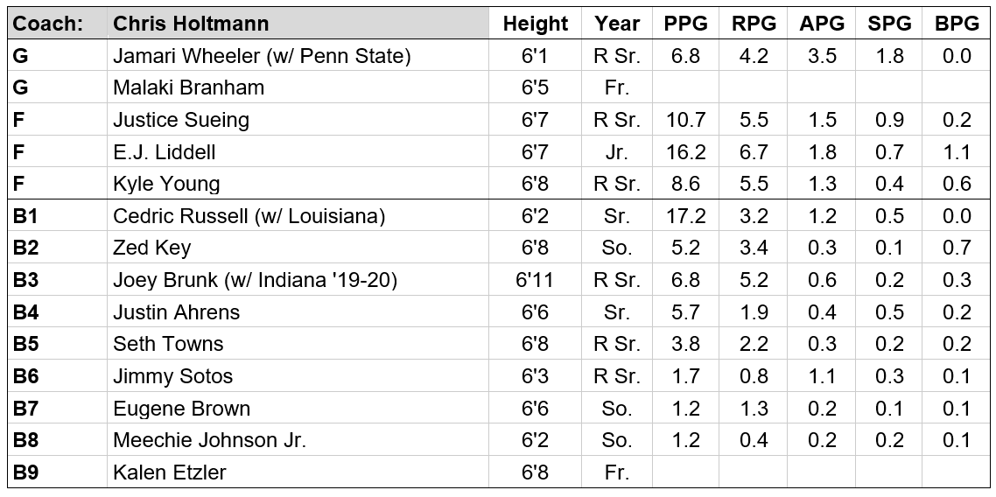This screenshot has width=996, height=497.
Task: Select the BPG column header
Action: [957, 24]
